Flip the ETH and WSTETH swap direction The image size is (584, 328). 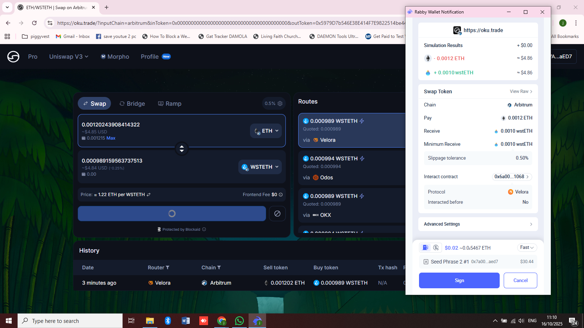tap(181, 148)
